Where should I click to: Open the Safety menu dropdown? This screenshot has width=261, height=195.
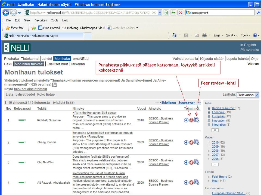(232, 35)
